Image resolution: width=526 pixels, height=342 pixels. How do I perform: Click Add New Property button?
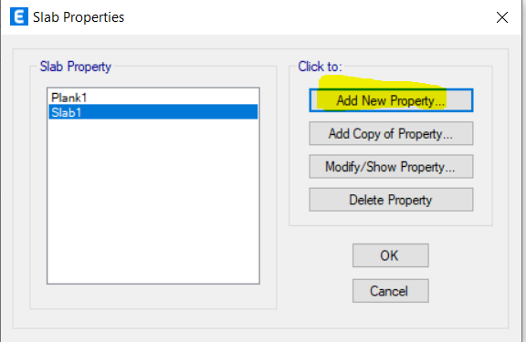click(391, 100)
